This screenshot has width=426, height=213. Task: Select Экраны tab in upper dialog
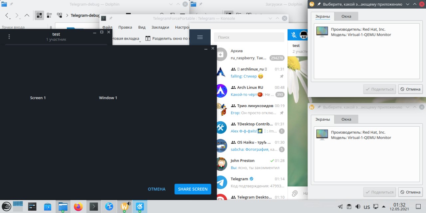pos(322,16)
